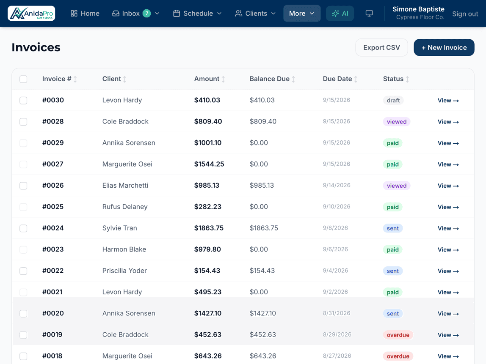Image resolution: width=486 pixels, height=364 pixels.
Task: Click the viewed status badge on #0028
Action: pos(397,122)
